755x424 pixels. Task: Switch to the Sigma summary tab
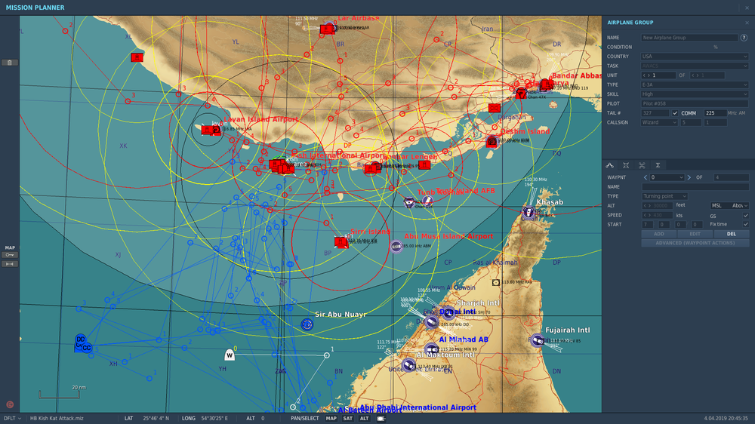point(658,165)
